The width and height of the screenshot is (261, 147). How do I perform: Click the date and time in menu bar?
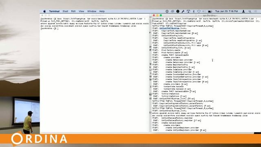[x=226, y=11]
